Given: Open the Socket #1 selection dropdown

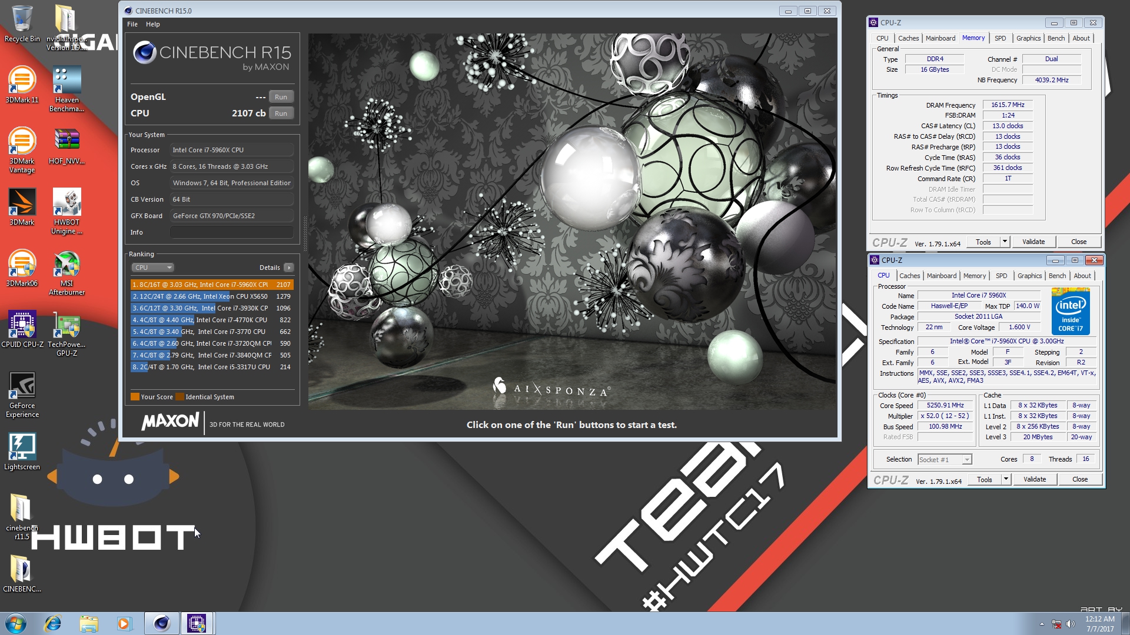Looking at the screenshot, I should click(945, 460).
